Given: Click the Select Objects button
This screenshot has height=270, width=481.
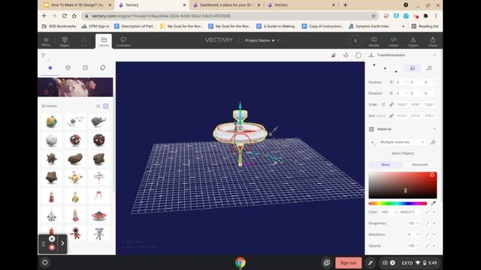Looking at the screenshot, I should coord(403,153).
